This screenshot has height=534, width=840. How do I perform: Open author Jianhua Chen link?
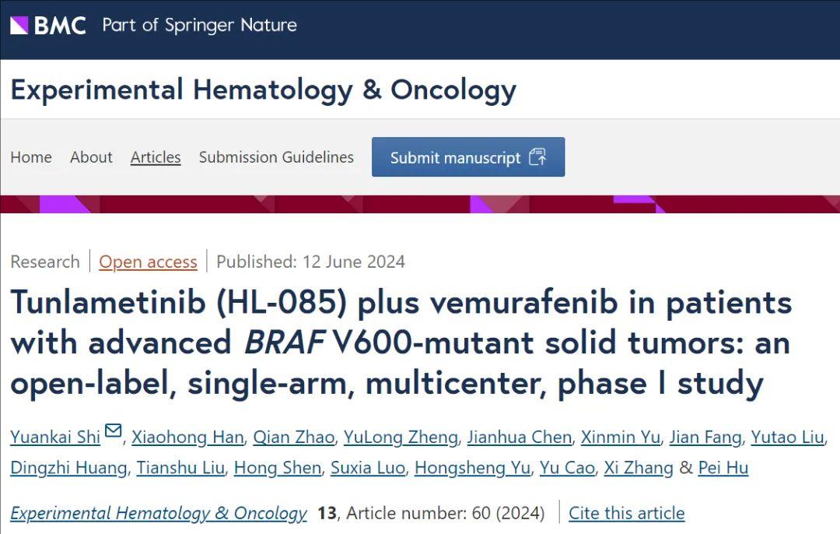pos(519,437)
